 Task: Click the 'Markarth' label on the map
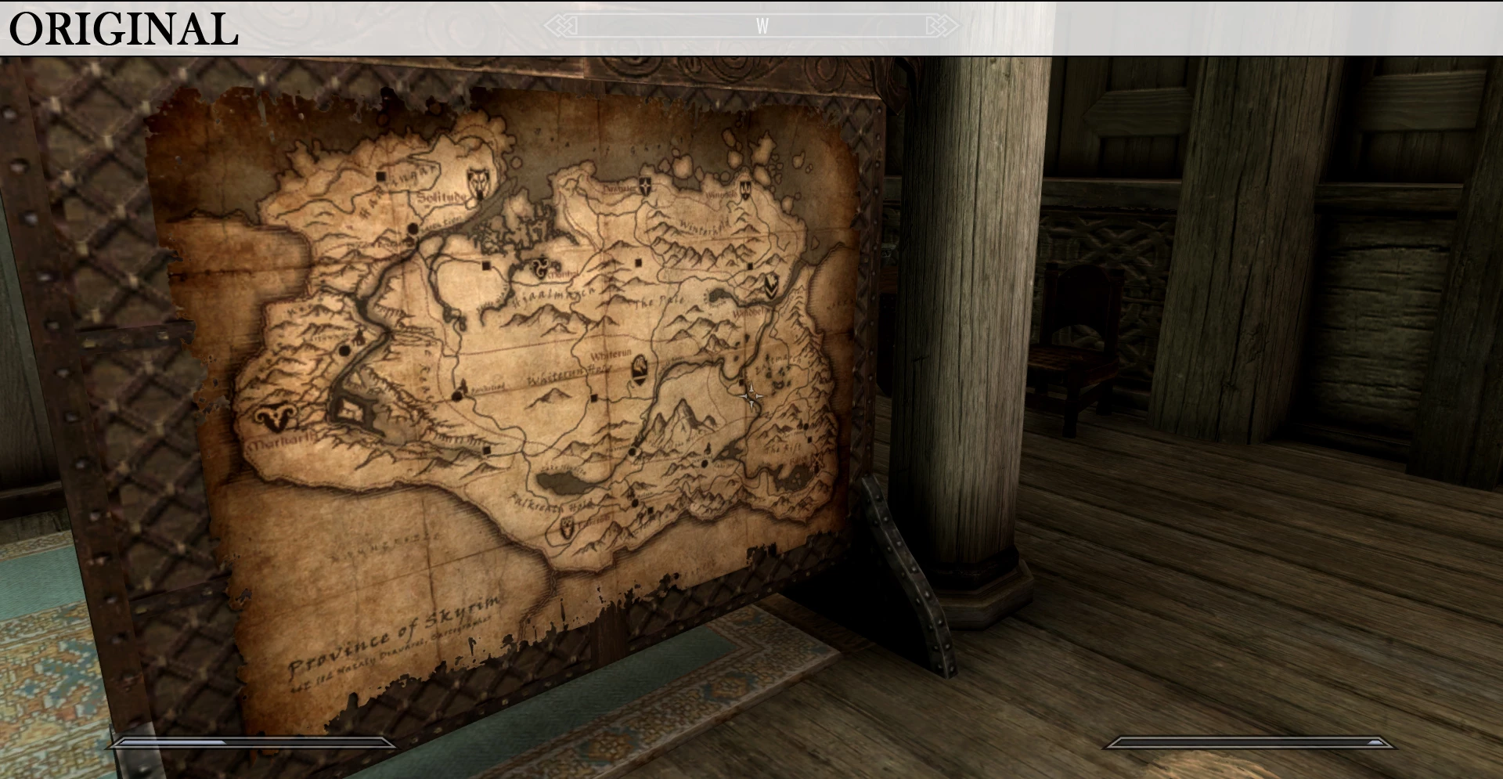point(282,445)
